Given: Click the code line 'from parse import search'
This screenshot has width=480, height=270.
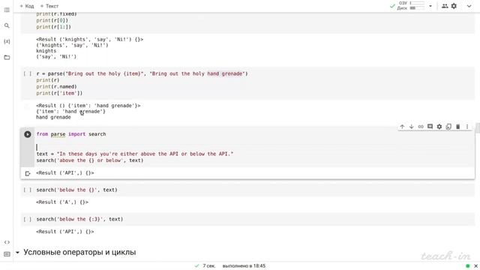Looking at the screenshot, I should [71, 134].
